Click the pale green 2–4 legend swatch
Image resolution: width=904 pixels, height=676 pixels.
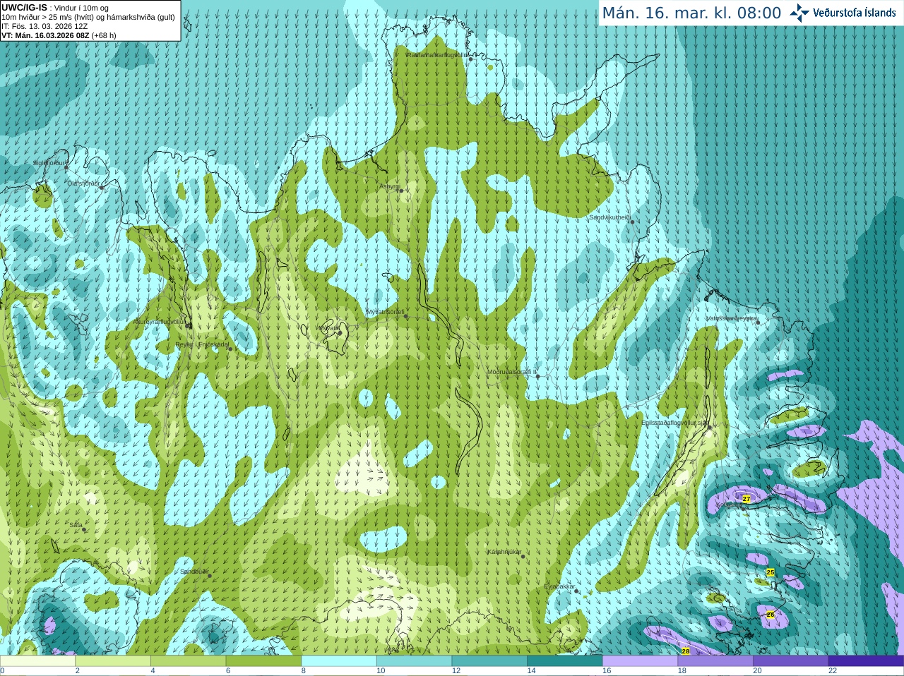113,661
